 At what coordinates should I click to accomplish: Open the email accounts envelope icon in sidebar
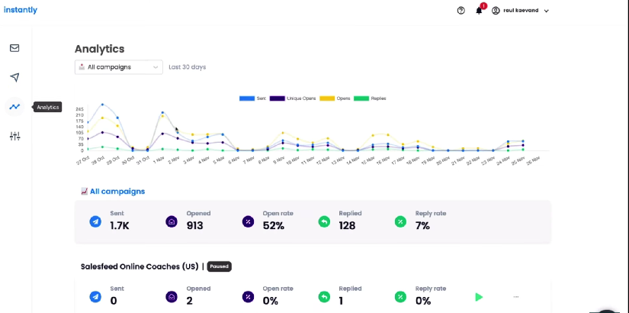[14, 48]
